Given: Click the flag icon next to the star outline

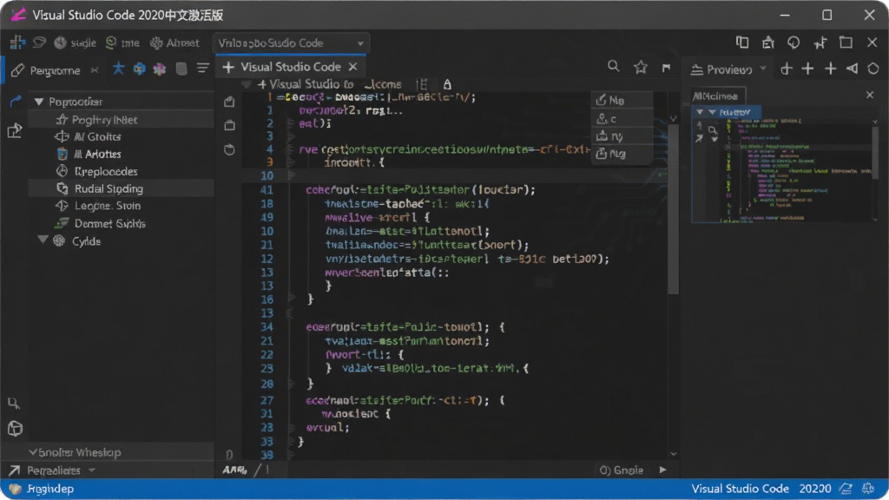Looking at the screenshot, I should coord(666,68).
